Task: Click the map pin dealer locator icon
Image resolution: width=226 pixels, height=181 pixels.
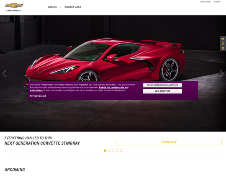Action: 223,48
